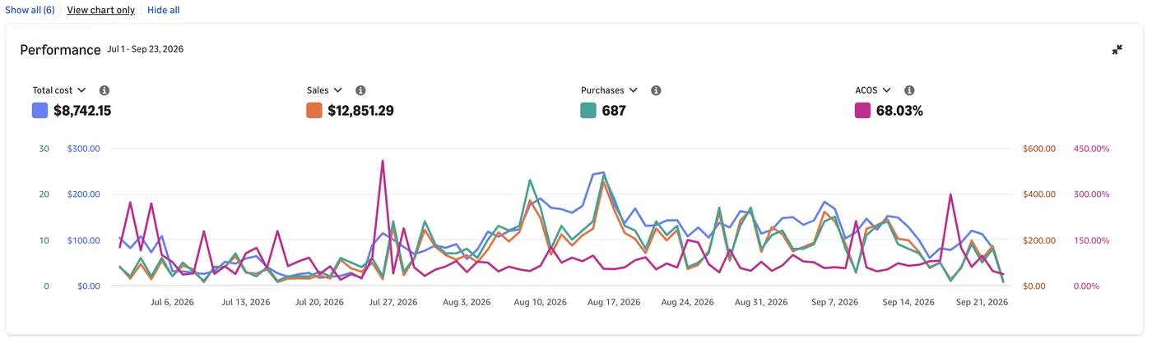Click the Aug 31, 2026 axis label
Screen dimensions: 1152x343
pos(761,302)
